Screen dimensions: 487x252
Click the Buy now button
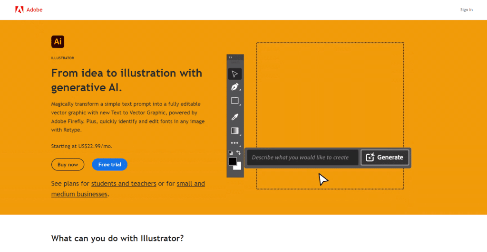pos(68,165)
